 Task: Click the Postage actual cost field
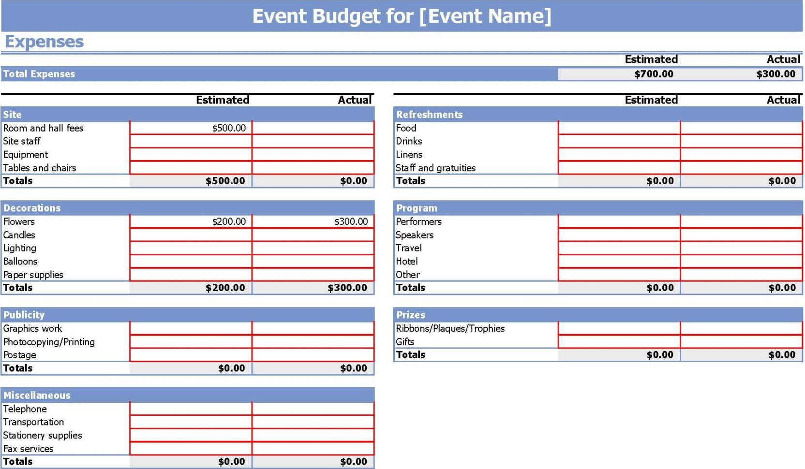pos(313,354)
